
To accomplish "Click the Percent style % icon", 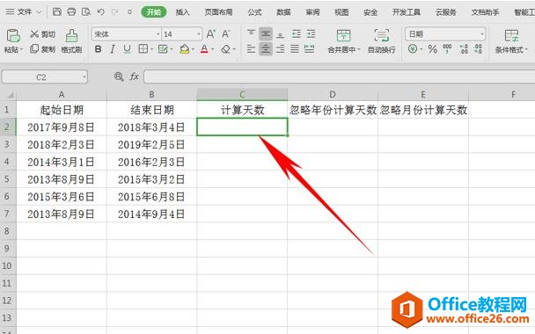I will click(x=433, y=49).
